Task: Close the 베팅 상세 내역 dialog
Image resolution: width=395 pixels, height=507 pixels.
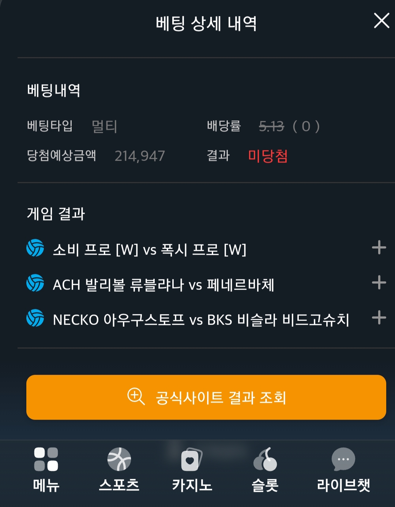Action: tap(381, 20)
